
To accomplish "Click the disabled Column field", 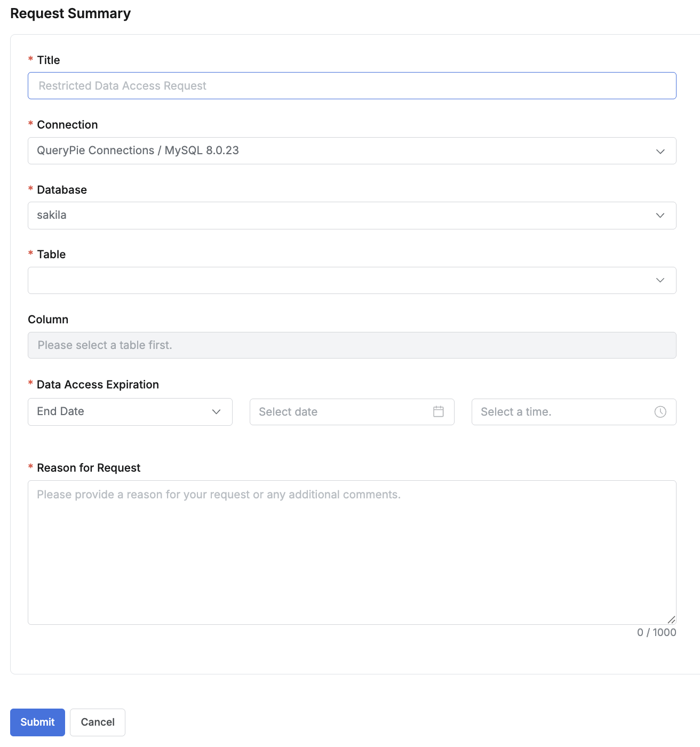I will pos(352,345).
